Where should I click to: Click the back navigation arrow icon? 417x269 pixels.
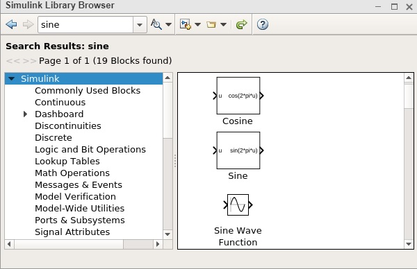(11, 25)
